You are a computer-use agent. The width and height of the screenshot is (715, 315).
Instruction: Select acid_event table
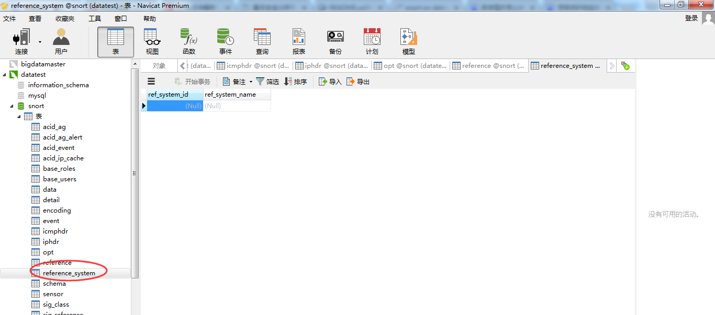point(59,147)
